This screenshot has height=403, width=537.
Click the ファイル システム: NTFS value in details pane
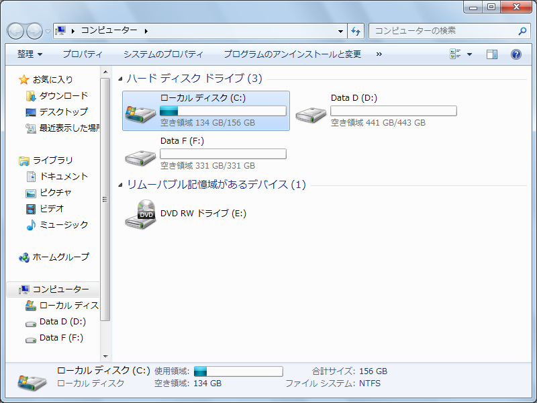(x=370, y=383)
